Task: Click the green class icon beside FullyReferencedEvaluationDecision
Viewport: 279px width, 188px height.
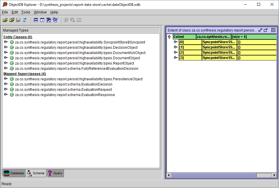Action: pos(12,69)
